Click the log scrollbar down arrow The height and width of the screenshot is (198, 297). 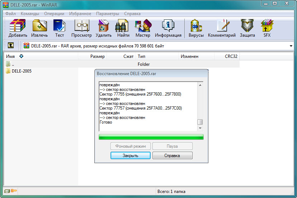pos(200,128)
